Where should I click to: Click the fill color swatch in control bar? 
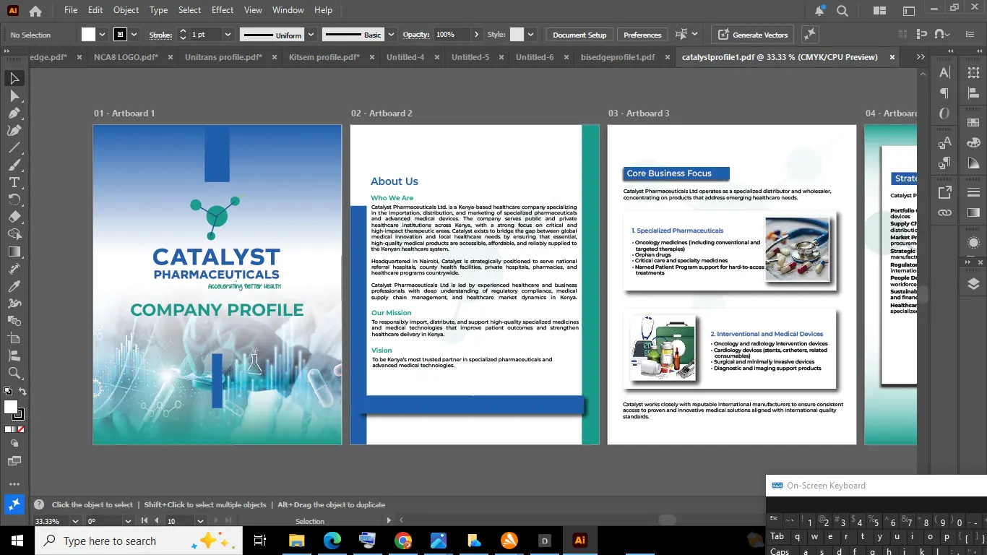tap(89, 35)
